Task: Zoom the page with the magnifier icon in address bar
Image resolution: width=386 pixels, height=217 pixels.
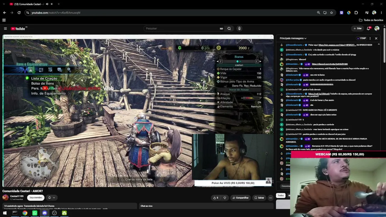Action: [x=318, y=13]
